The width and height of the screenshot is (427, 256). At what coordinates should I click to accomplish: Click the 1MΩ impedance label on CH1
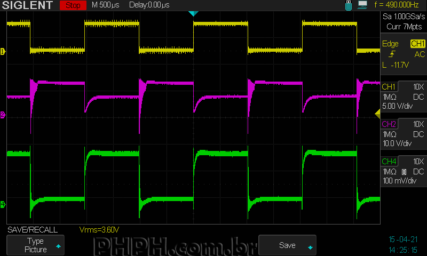tap(390, 97)
